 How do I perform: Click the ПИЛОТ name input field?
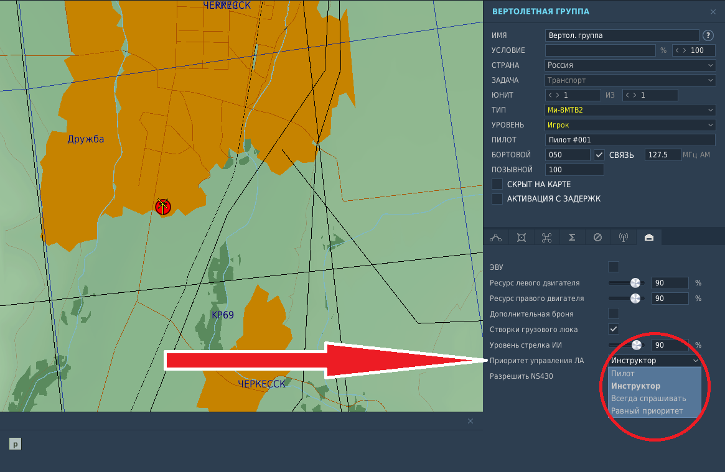[x=630, y=140]
